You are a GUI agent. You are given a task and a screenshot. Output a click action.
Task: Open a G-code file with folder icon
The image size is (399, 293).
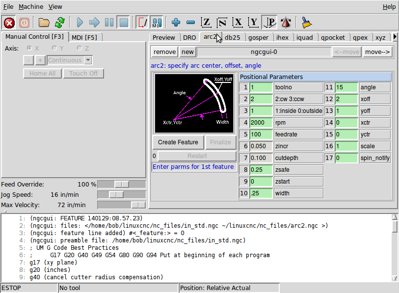coord(44,23)
